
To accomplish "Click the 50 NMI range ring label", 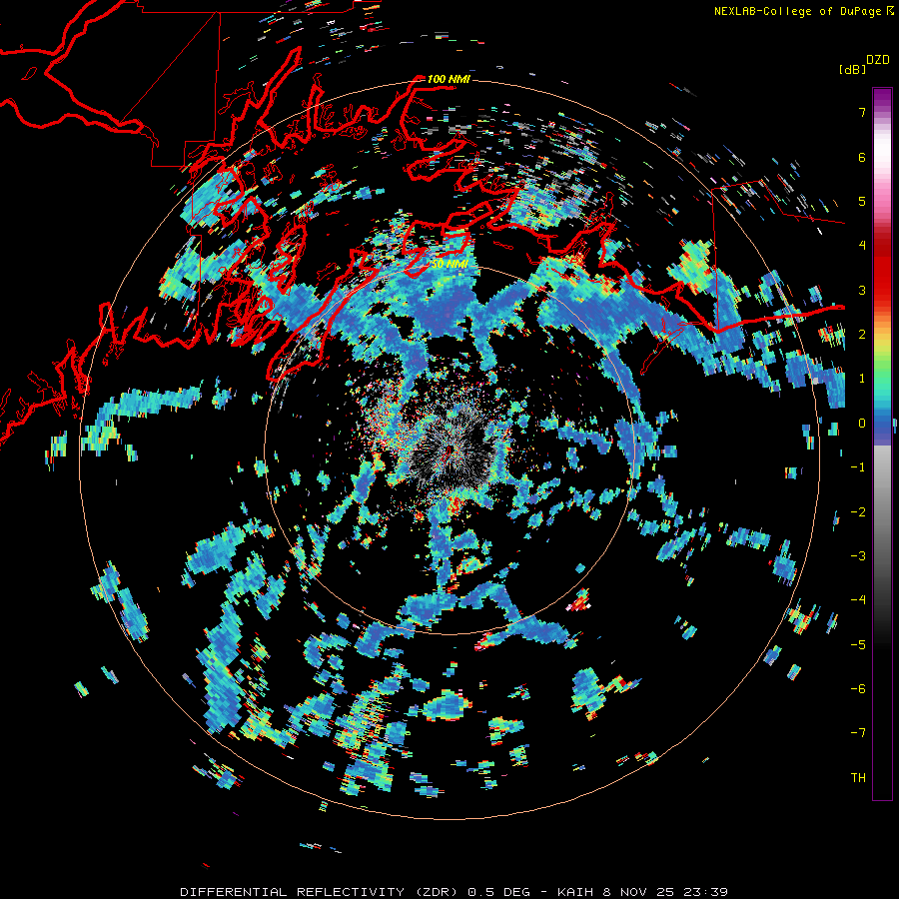I will pos(449,264).
